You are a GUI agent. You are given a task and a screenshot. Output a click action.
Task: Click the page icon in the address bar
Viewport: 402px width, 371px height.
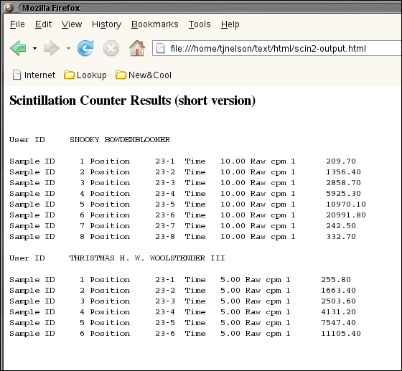[161, 48]
